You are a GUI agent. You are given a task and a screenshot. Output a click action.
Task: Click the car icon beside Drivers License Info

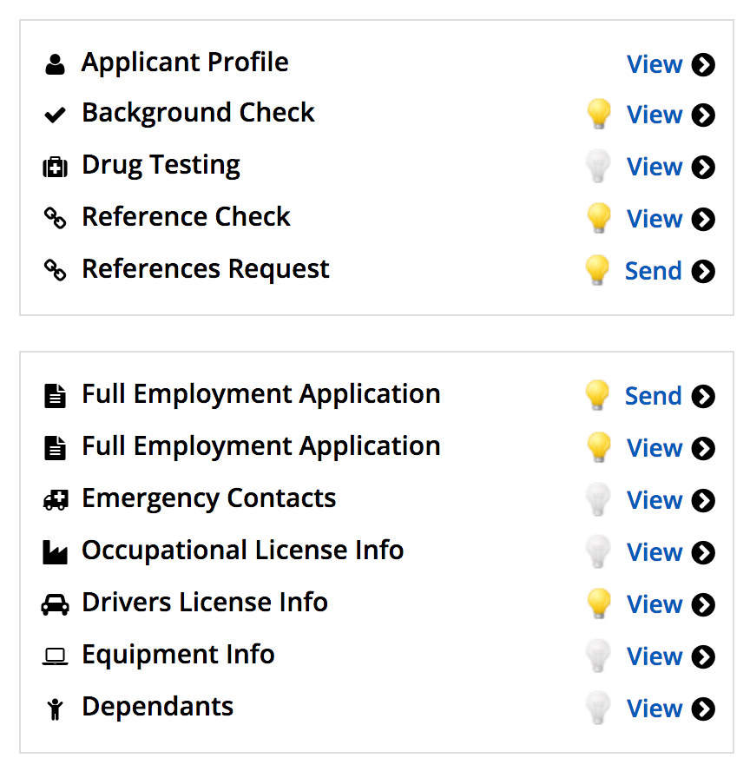(55, 604)
